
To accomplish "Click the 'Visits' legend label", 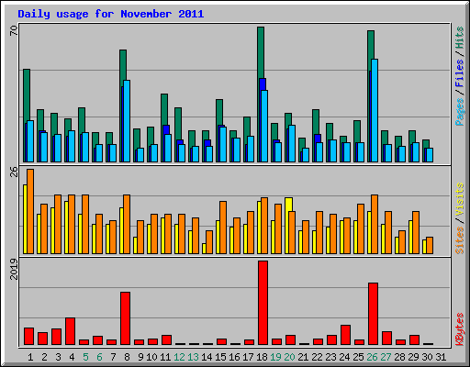I will pyautogui.click(x=460, y=199).
